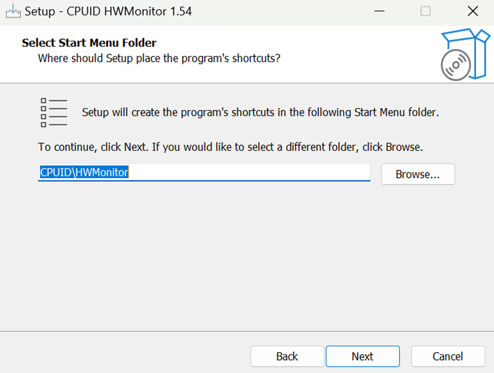The width and height of the screenshot is (494, 373).
Task: Click the highlighted CPUID\HWMonitor text
Action: [84, 173]
